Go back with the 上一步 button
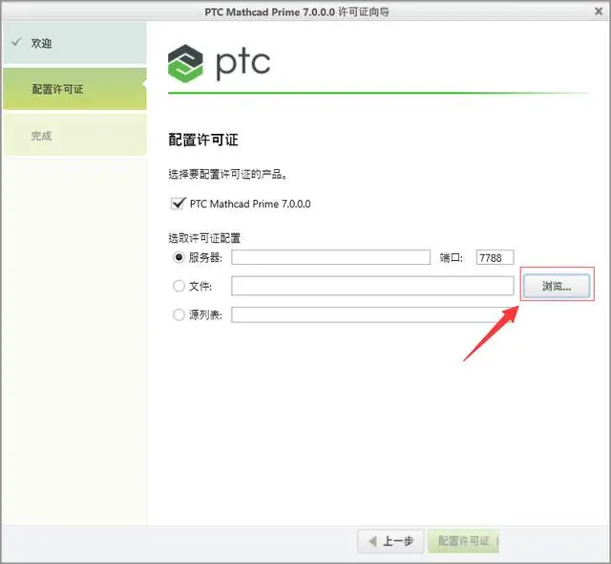The height and width of the screenshot is (564, 611). point(390,541)
